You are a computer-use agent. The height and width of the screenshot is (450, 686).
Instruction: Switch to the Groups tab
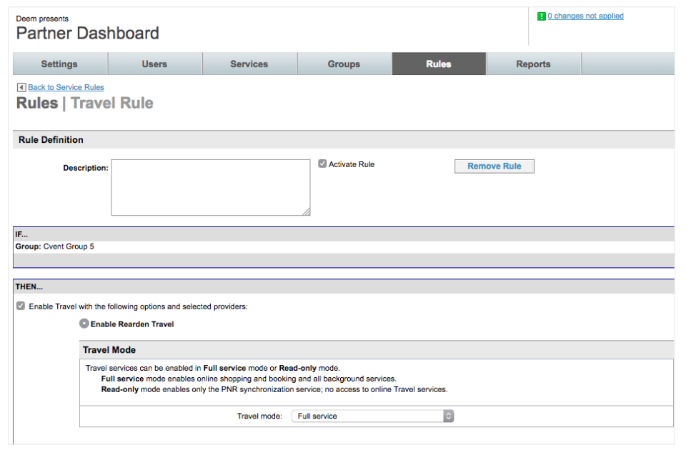(x=344, y=64)
